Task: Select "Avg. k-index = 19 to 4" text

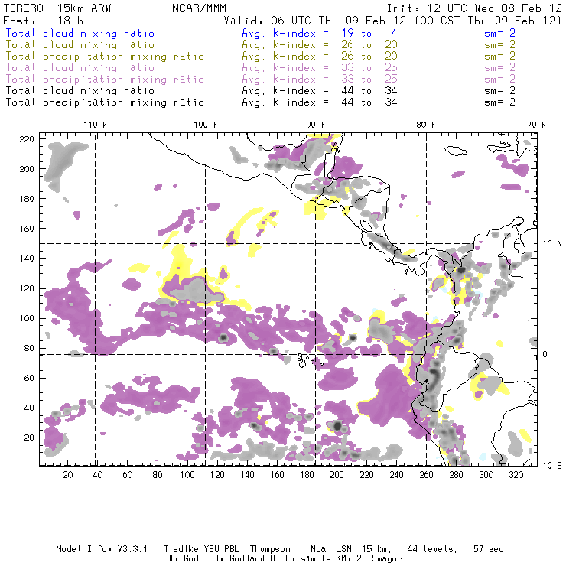Action: (x=320, y=34)
